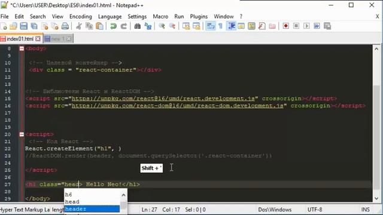Toggle Word Wrap in the toolbar
Screen dimensions: 383x215
coord(210,26)
